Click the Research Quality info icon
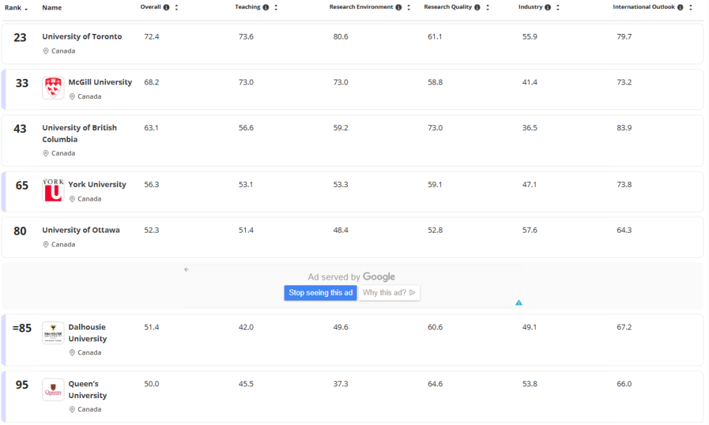The width and height of the screenshot is (709, 425). click(478, 8)
